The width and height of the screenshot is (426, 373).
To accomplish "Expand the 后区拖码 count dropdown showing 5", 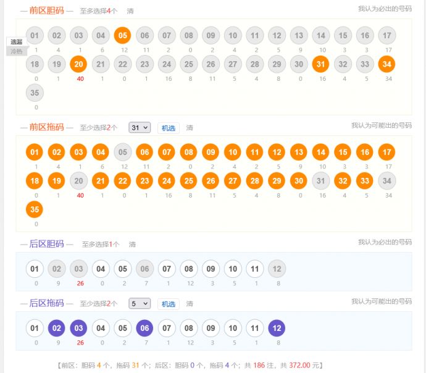I will pyautogui.click(x=140, y=304).
